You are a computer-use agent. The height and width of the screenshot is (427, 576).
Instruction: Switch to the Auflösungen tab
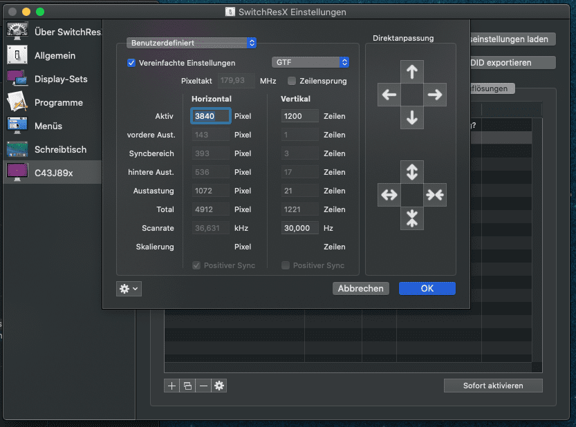pyautogui.click(x=492, y=88)
